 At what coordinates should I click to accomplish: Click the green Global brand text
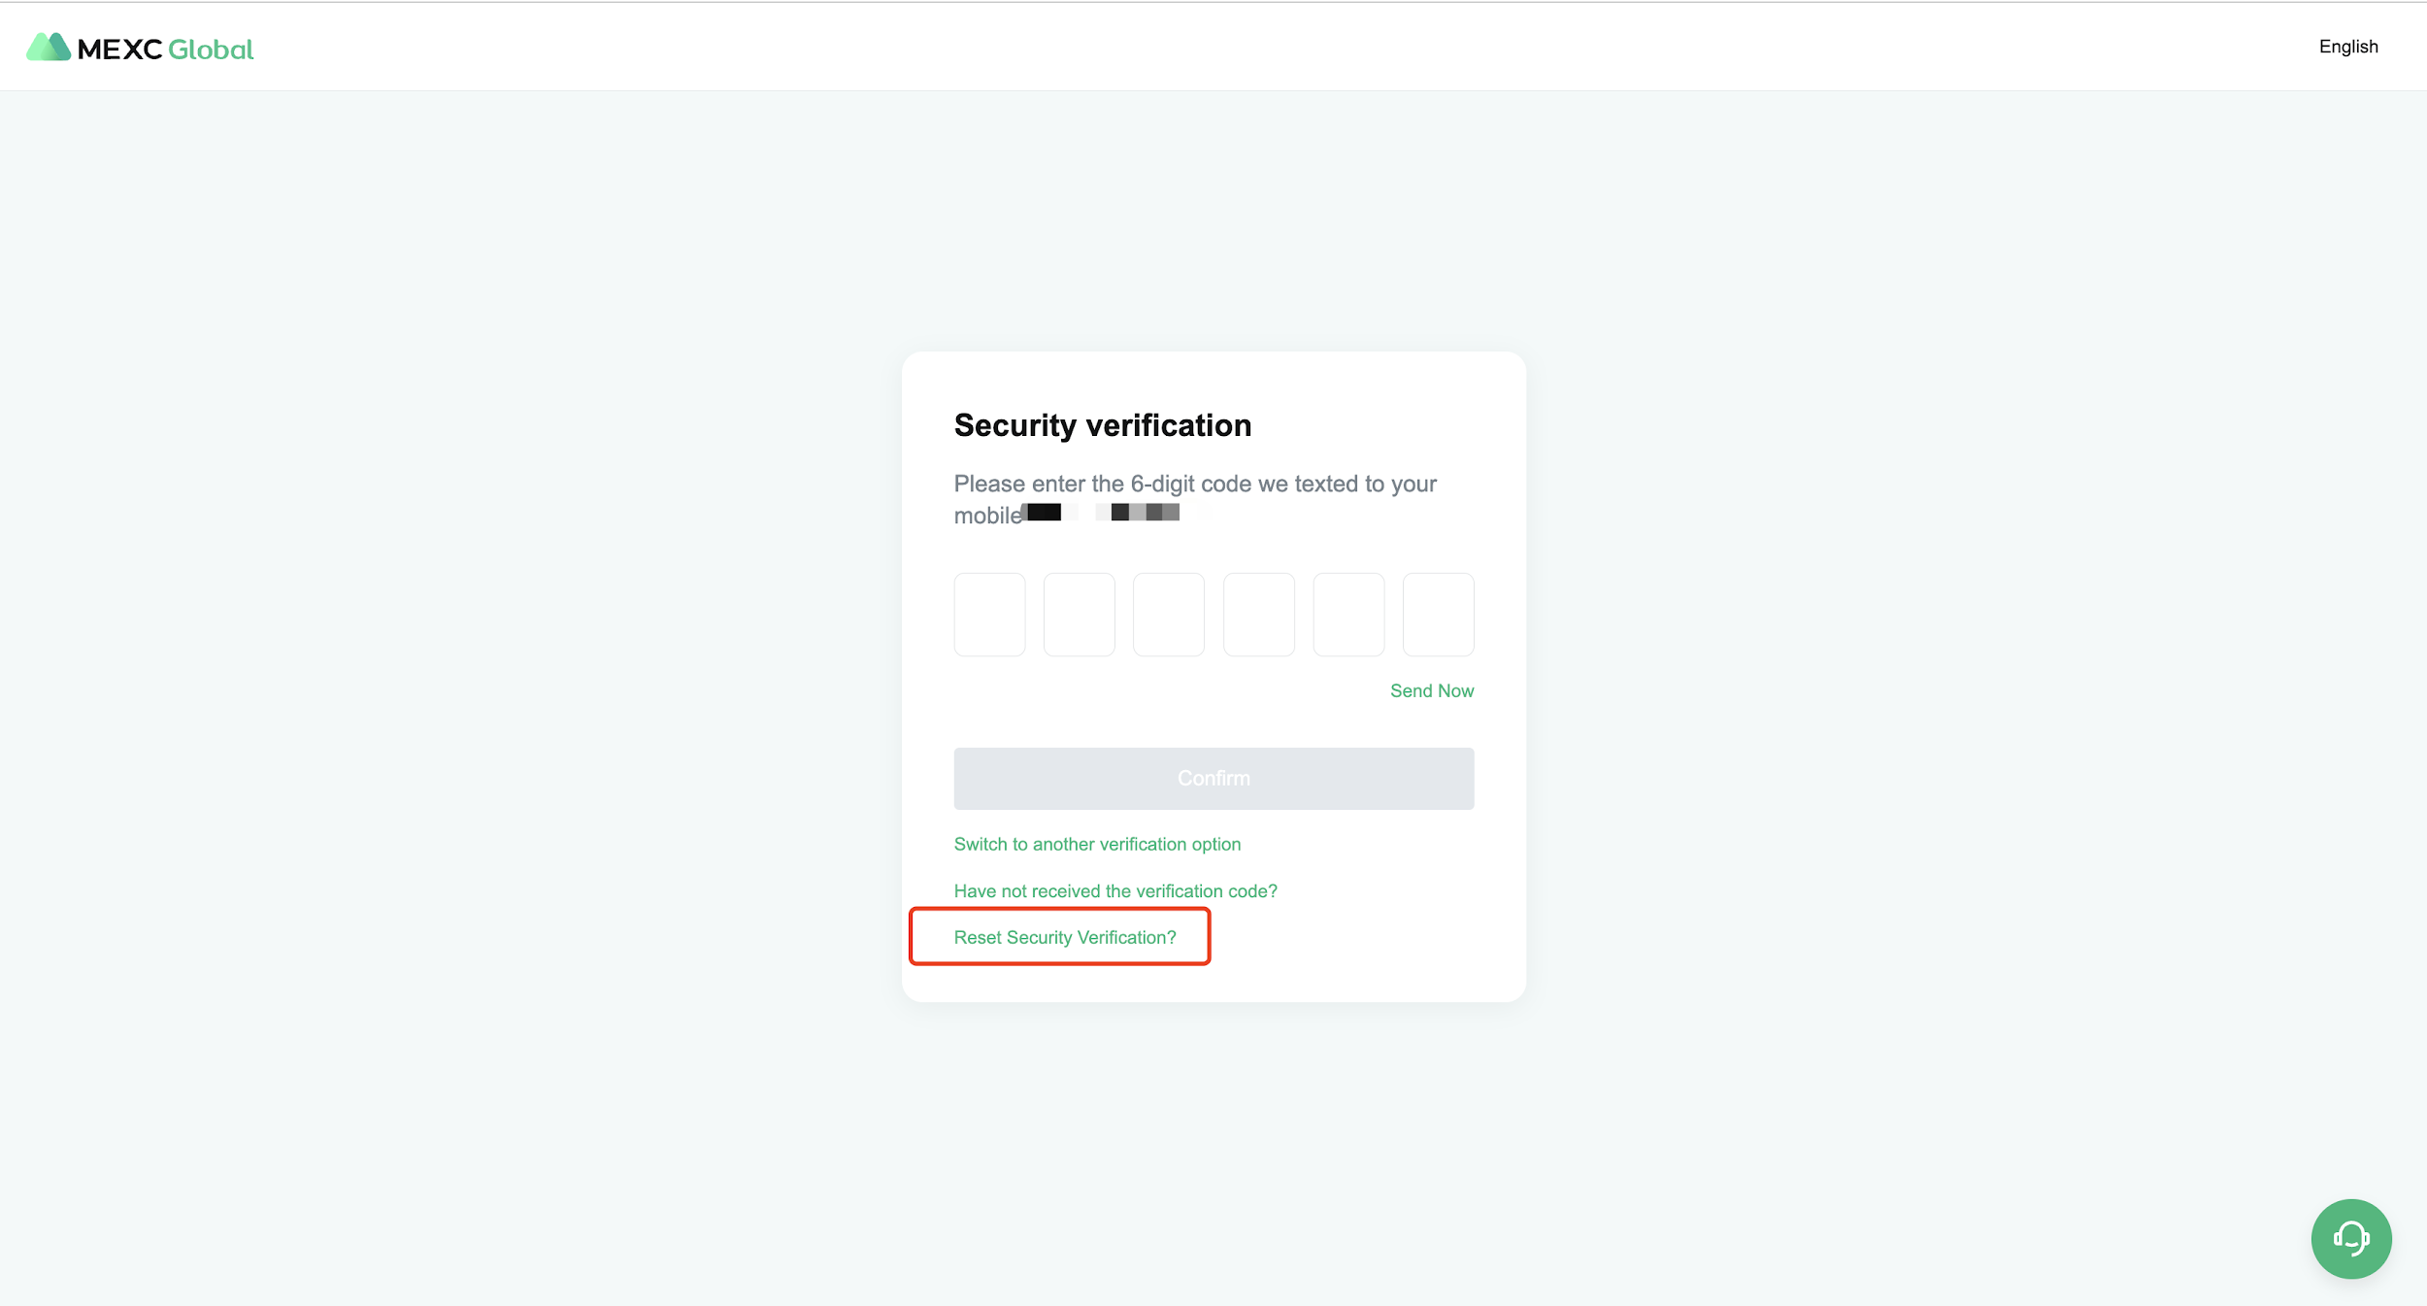(211, 50)
